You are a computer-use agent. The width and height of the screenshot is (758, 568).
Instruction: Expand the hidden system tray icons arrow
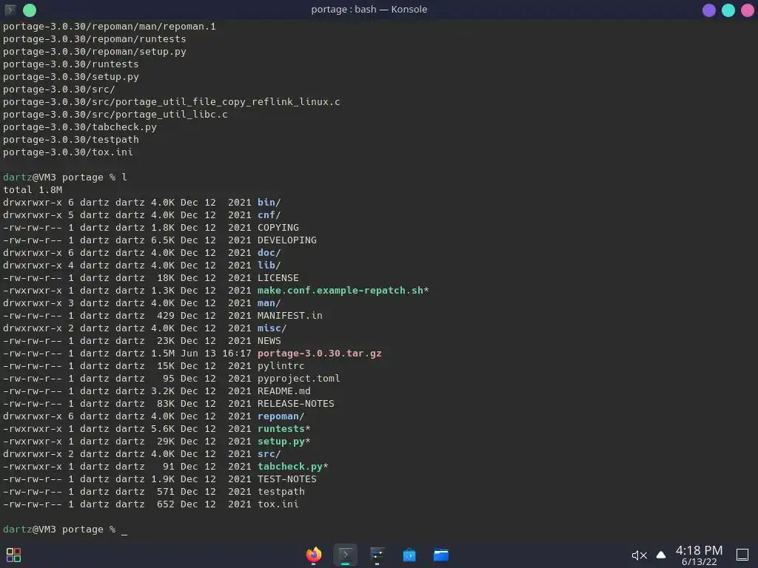pos(661,555)
